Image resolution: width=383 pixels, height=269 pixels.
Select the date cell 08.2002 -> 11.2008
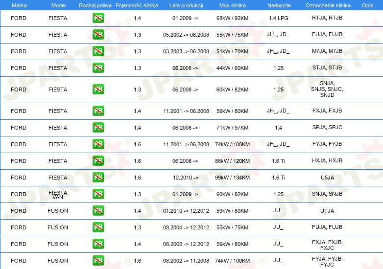pos(186,261)
